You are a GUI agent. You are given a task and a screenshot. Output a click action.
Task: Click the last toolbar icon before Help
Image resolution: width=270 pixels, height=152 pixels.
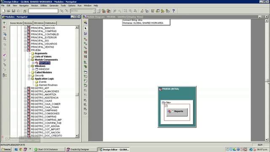(x=167, y=11)
